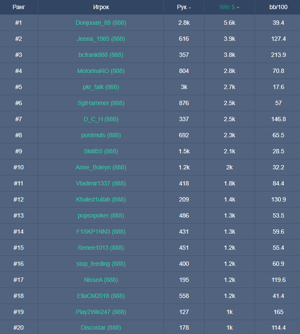Open Play2Win247 (888) player page
This screenshot has height=334, width=300.
click(x=101, y=312)
